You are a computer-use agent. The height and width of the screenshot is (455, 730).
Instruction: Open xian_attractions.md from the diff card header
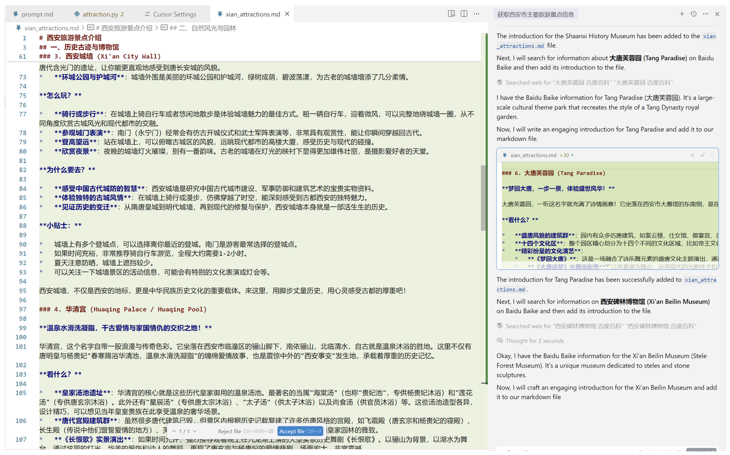tap(533, 155)
